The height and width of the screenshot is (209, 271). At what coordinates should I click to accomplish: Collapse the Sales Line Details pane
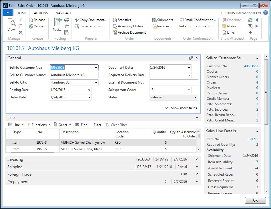[x=257, y=131]
